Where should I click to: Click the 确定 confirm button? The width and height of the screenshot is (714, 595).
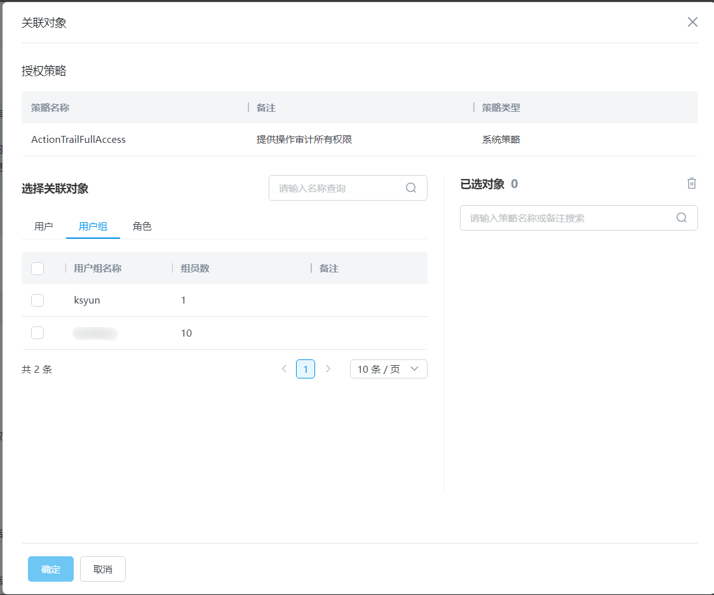51,569
